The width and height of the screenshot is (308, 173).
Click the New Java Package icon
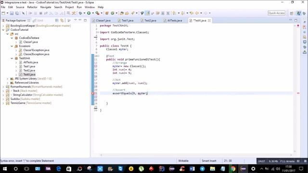(107, 13)
